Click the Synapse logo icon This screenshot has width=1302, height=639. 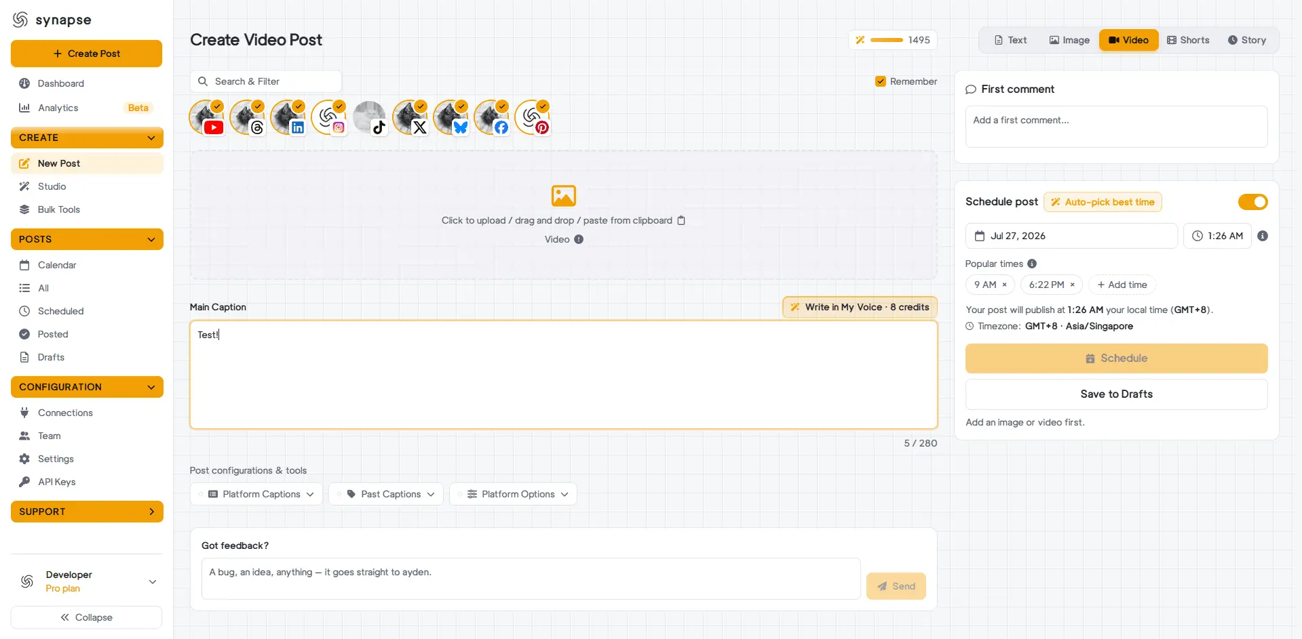click(20, 20)
